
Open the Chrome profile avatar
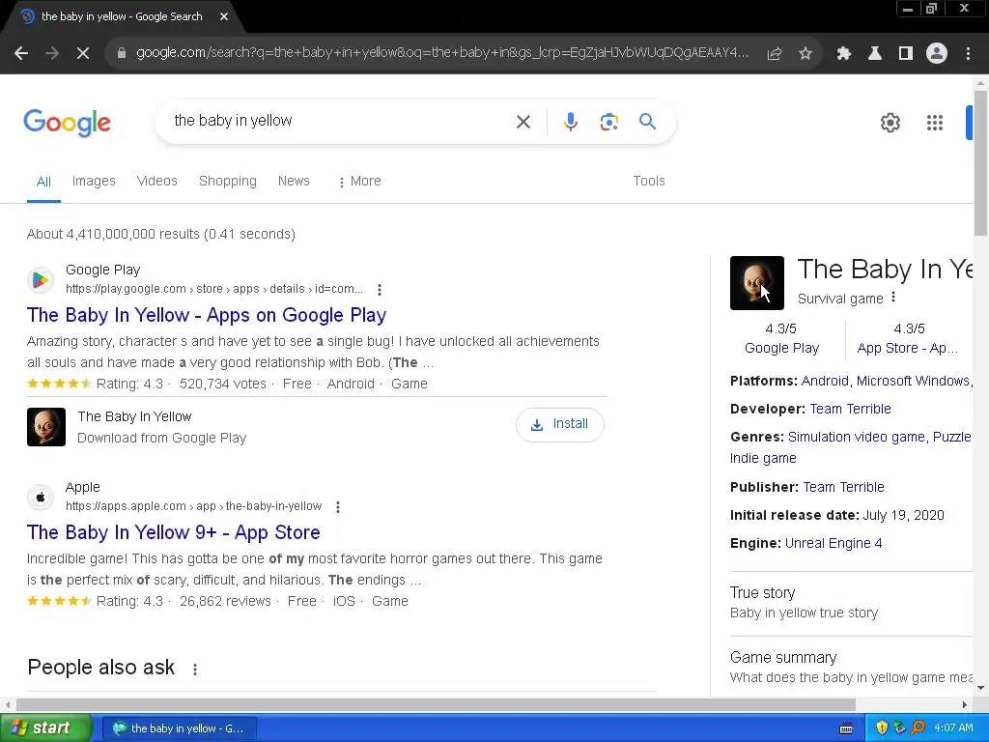[x=937, y=54]
